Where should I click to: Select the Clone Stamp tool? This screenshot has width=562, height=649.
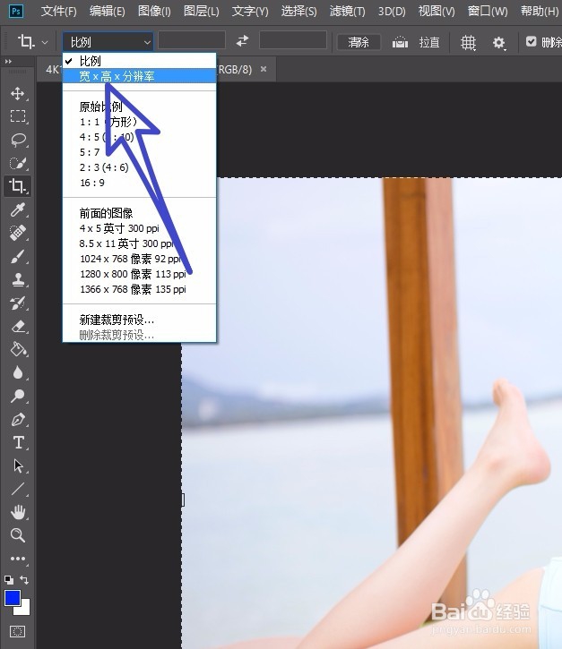(x=18, y=280)
